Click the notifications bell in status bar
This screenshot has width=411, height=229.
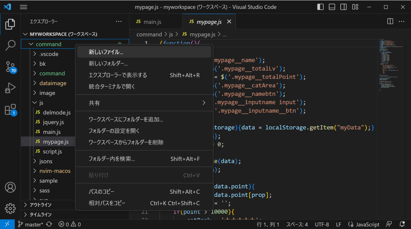(x=402, y=224)
